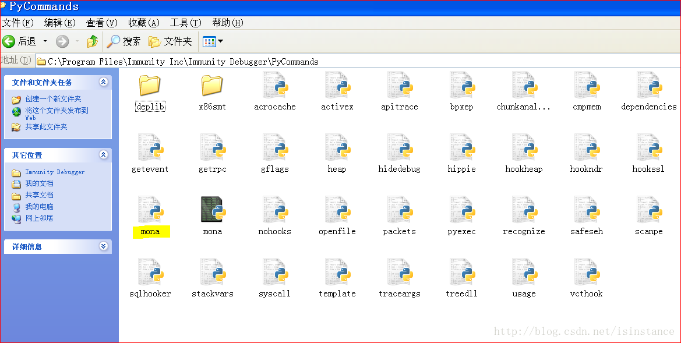
Task: Select the hookndr script icon
Action: pyautogui.click(x=586, y=147)
